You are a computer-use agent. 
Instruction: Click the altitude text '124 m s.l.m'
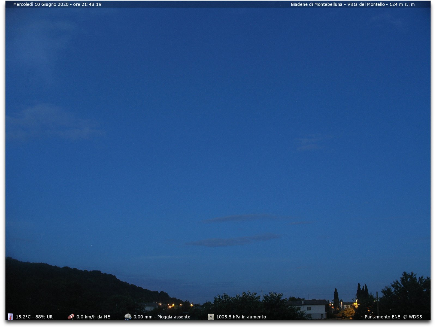(402, 4)
